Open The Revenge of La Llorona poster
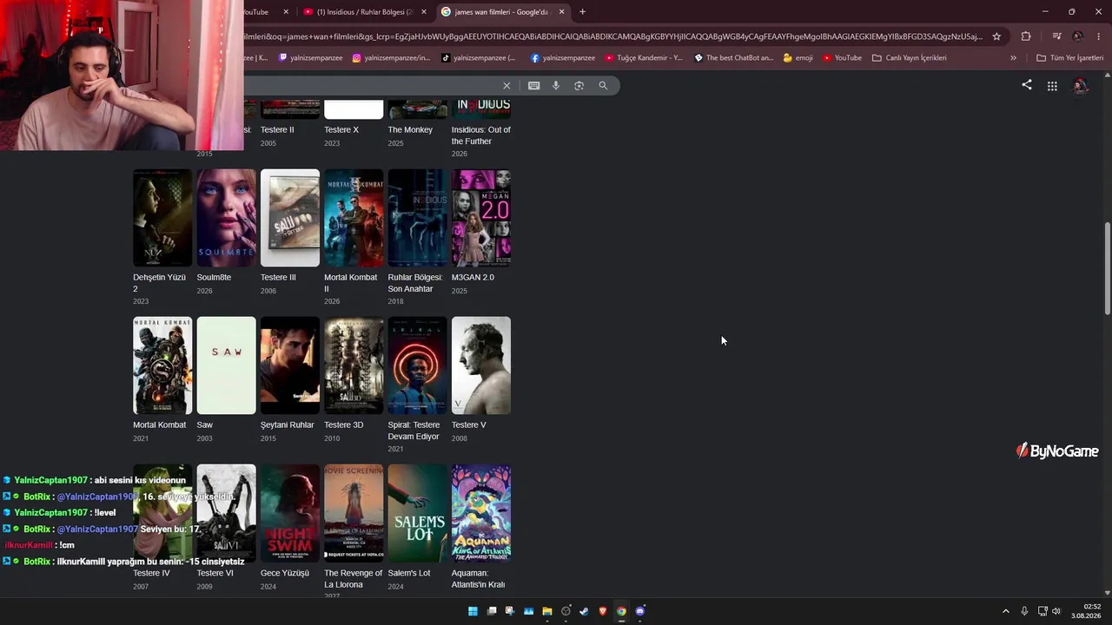 click(354, 513)
